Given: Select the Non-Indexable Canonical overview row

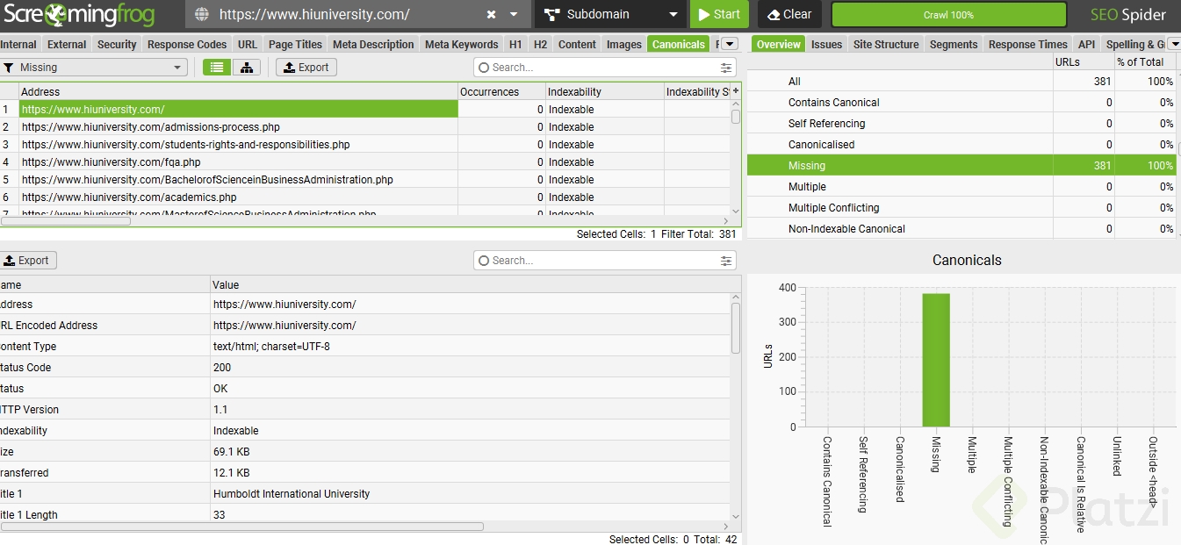Looking at the screenshot, I should pos(961,229).
